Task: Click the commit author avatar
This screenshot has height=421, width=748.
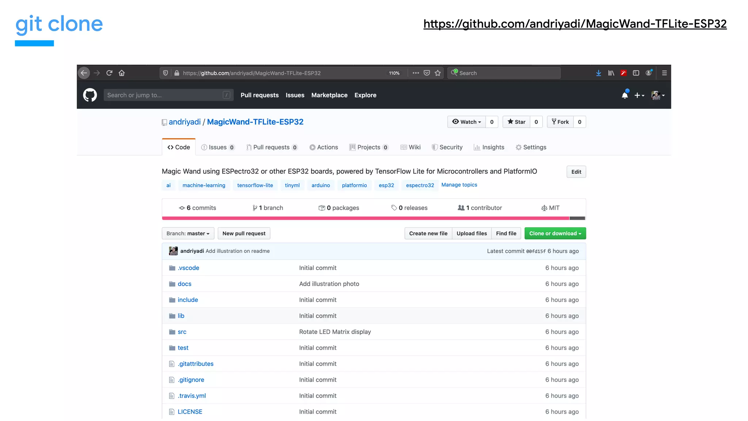Action: pos(173,251)
